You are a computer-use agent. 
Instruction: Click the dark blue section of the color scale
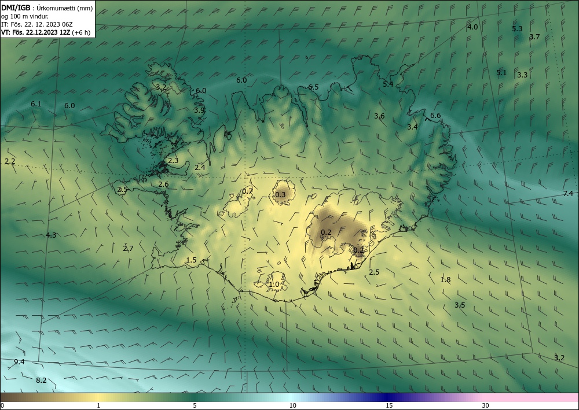click(x=388, y=397)
